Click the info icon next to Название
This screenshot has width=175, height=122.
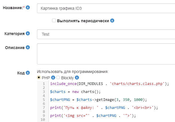[28, 7]
